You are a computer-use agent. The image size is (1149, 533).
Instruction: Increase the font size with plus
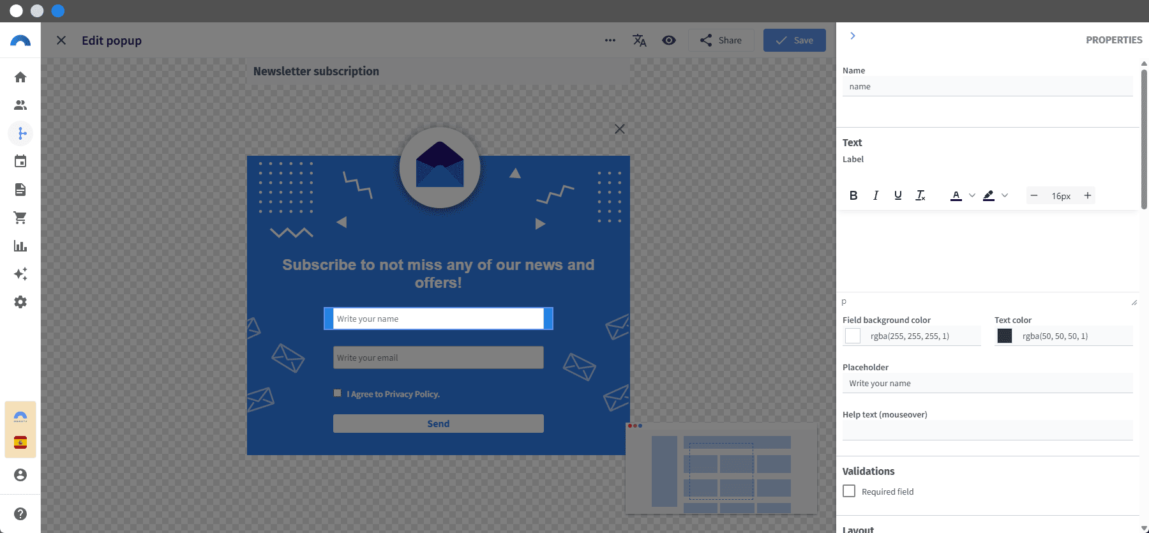[1088, 196]
